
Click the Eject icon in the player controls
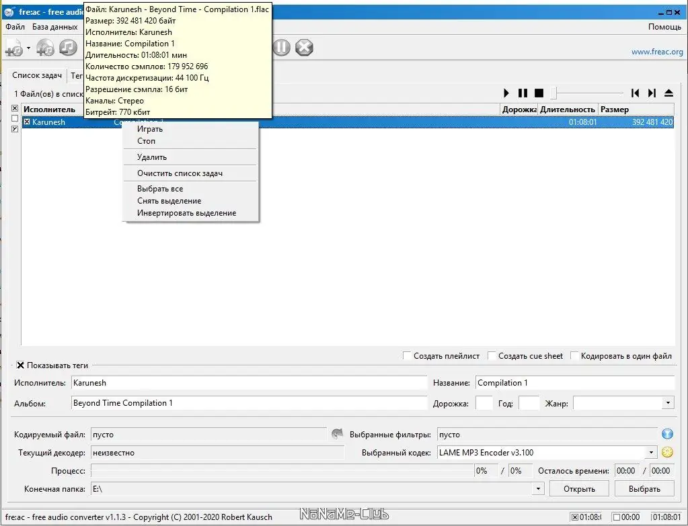(668, 93)
